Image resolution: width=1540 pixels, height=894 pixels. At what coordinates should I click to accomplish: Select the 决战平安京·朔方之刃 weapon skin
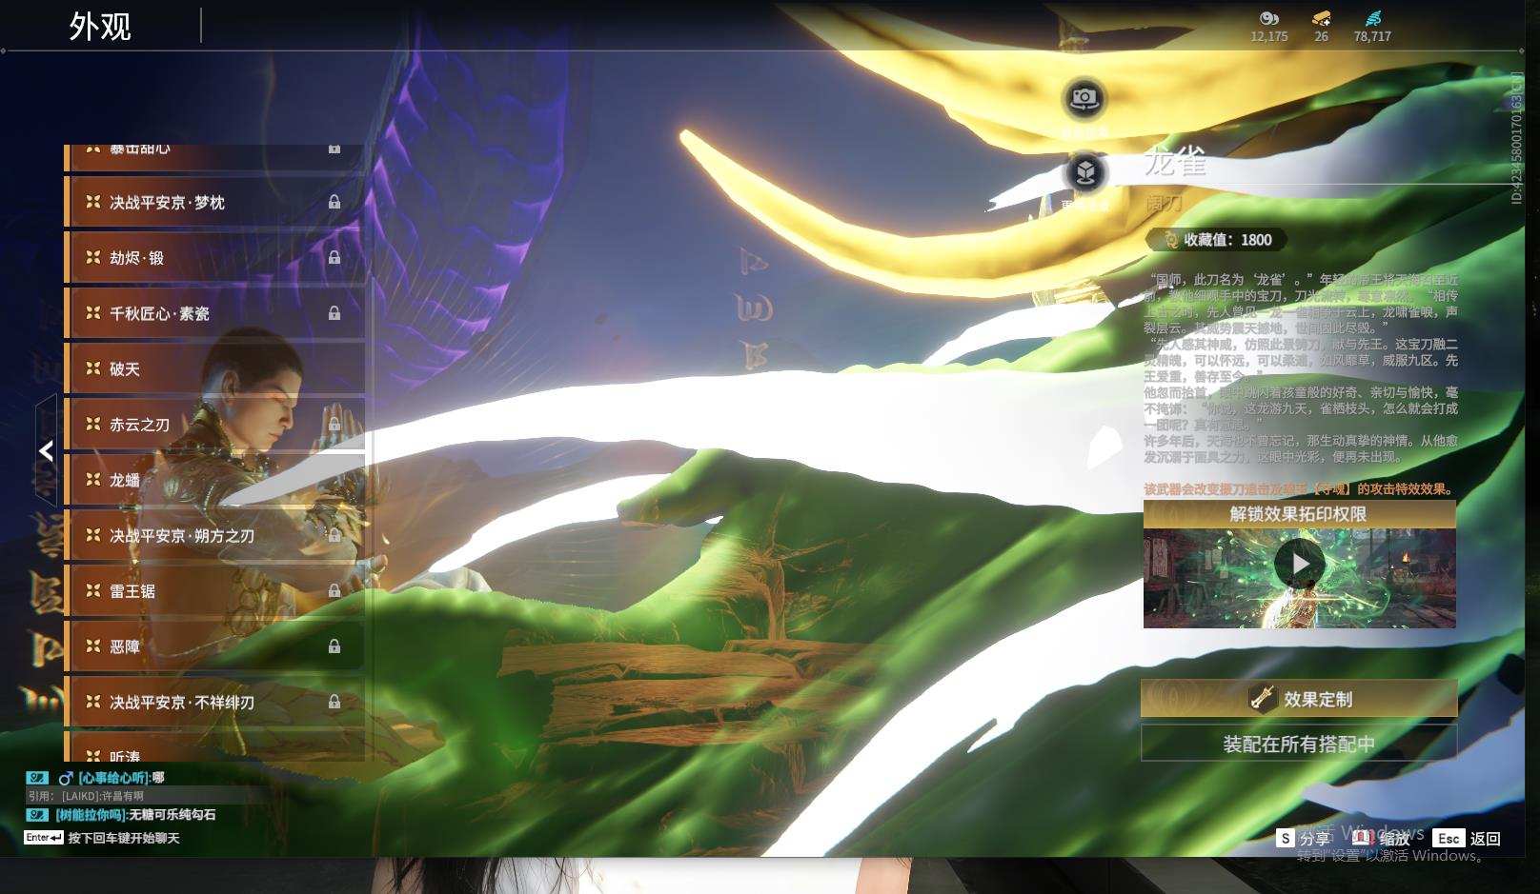(x=214, y=536)
